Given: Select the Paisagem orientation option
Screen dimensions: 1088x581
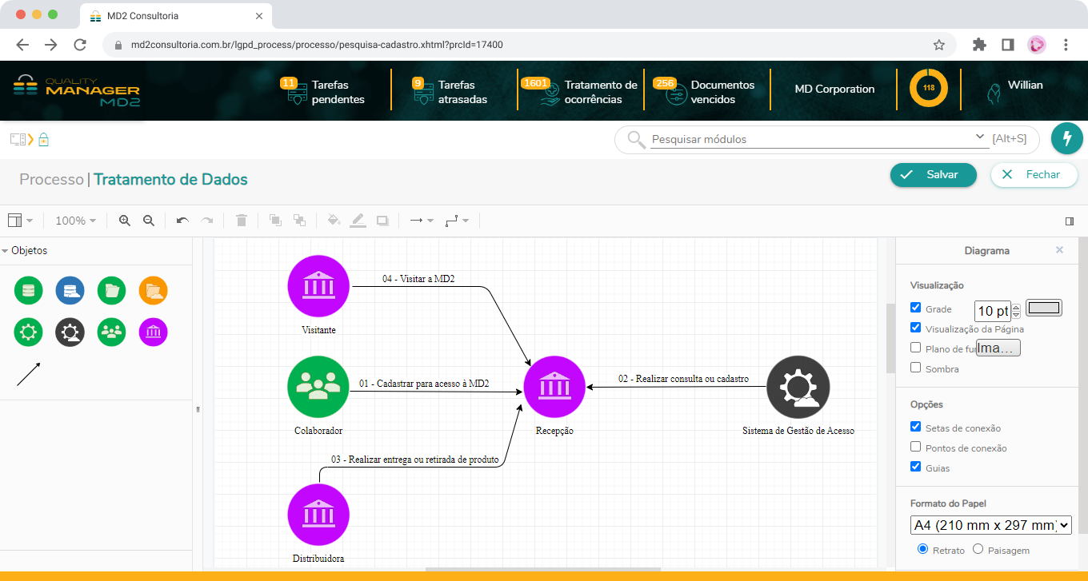Looking at the screenshot, I should [x=978, y=549].
